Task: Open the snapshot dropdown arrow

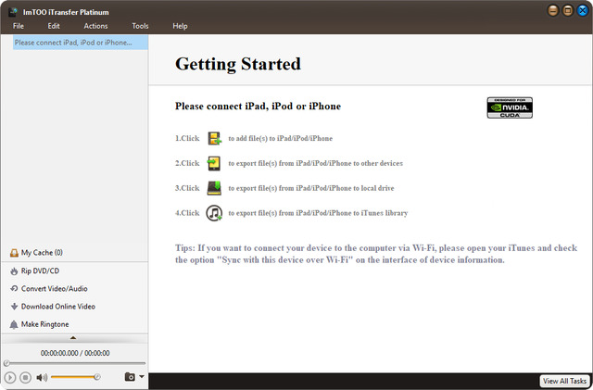Action: coord(142,377)
